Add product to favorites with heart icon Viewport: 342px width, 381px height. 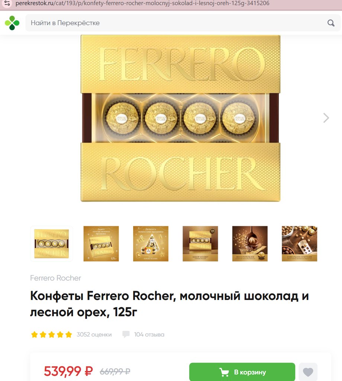click(x=308, y=372)
